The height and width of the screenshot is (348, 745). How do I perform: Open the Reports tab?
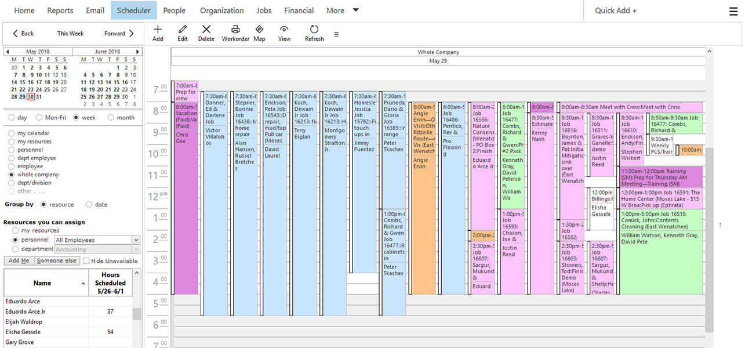(x=60, y=10)
